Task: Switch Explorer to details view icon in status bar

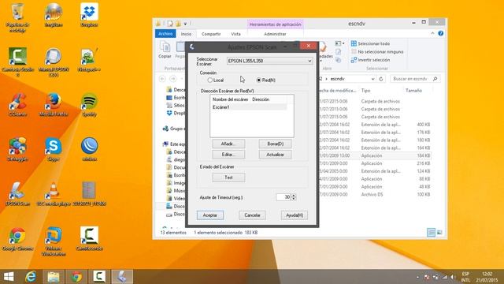Action: point(431,233)
